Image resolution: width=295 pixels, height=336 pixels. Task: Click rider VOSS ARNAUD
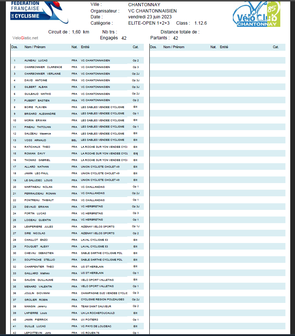pyautogui.click(x=35, y=140)
